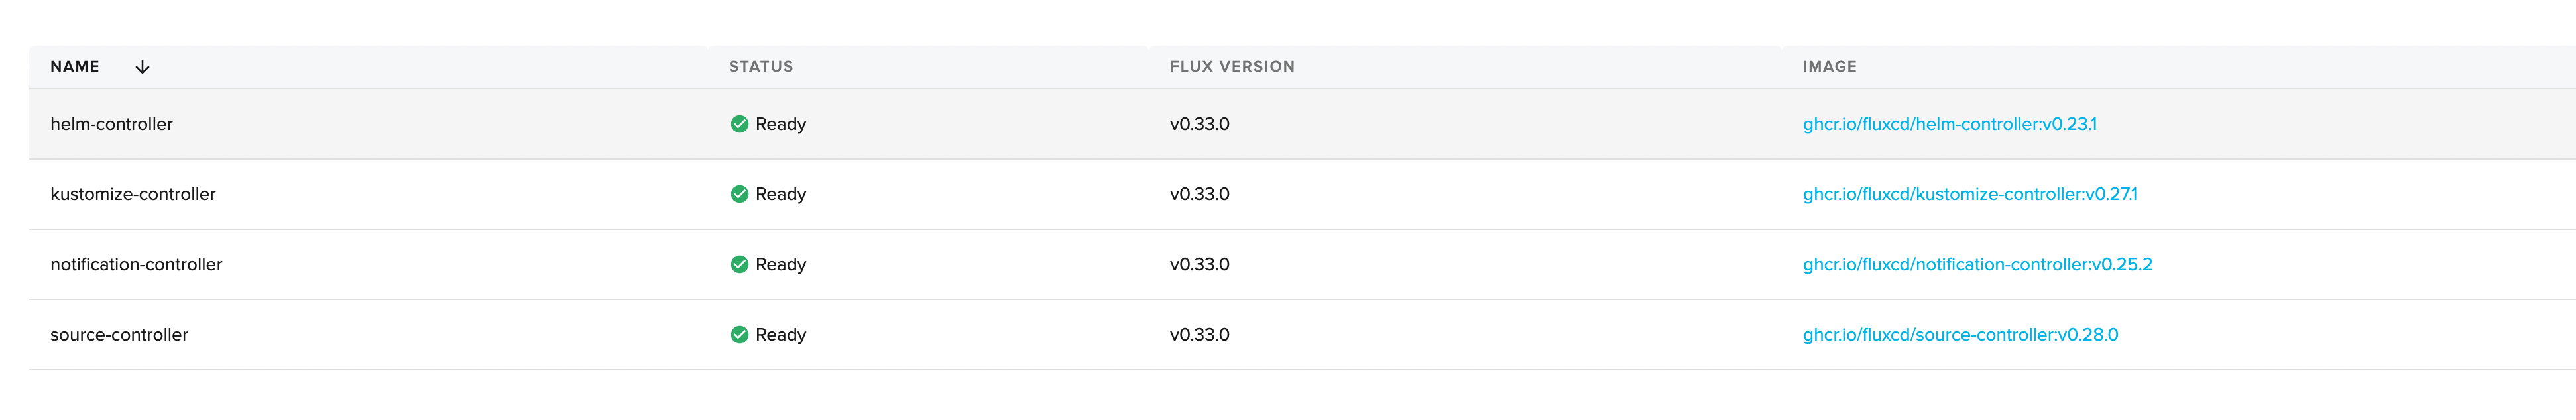Viewport: 2576px width, 420px height.
Task: Follow the notification-controller v0.25.2 image link
Action: click(1977, 264)
